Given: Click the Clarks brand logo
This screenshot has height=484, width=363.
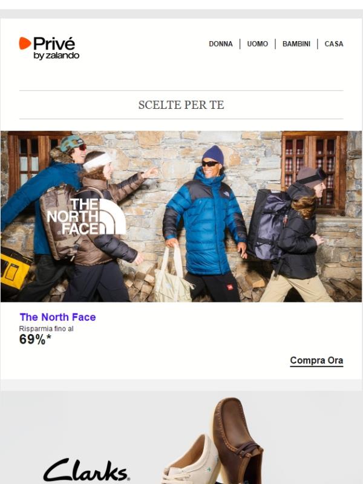Looking at the screenshot, I should click(x=87, y=470).
